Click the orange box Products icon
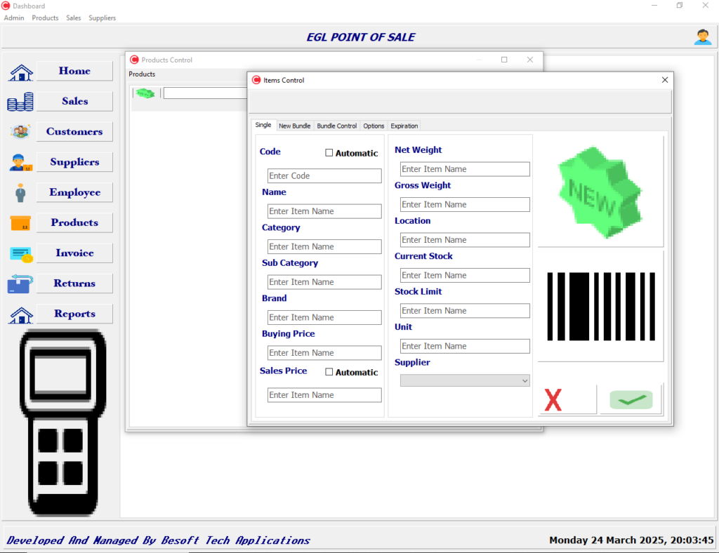 [x=20, y=223]
